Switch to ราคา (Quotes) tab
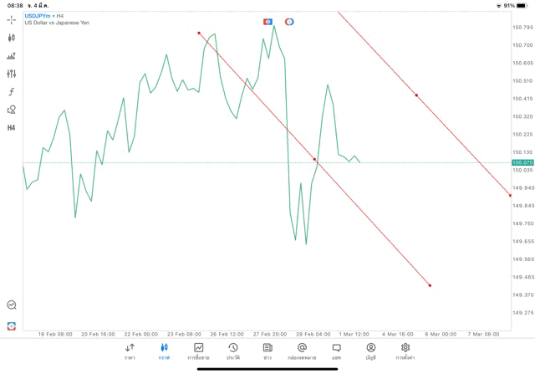Image resolution: width=535 pixels, height=374 pixels. click(130, 351)
